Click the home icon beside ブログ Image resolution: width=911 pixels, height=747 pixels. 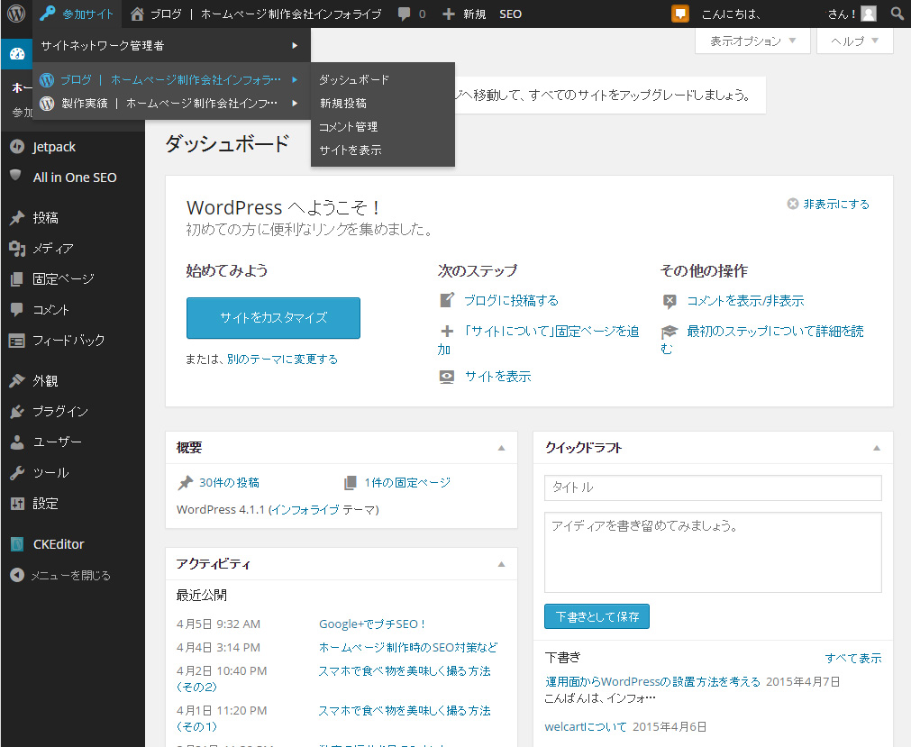coord(137,14)
